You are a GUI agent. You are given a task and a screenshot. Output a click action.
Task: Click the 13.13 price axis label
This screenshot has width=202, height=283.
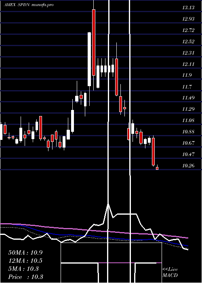pos(188,8)
